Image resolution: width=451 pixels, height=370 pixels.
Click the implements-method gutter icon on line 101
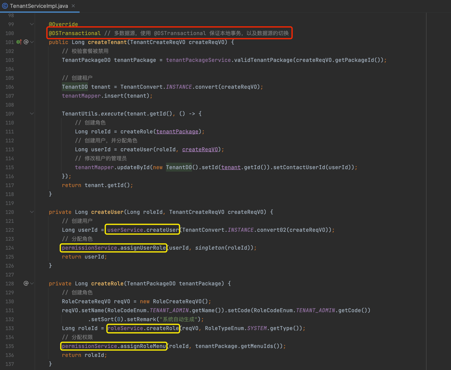pyautogui.click(x=19, y=42)
